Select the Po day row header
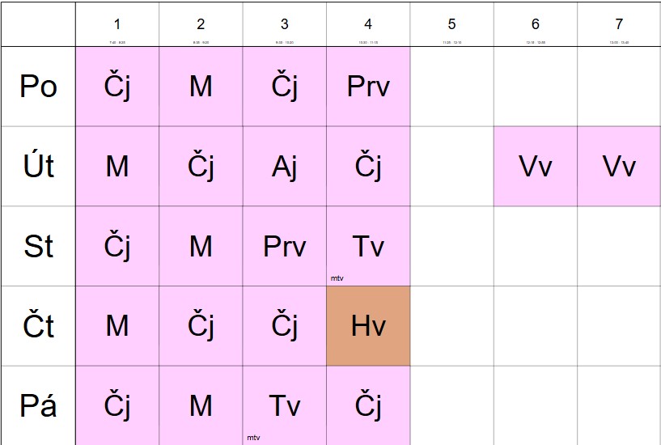 pyautogui.click(x=38, y=87)
